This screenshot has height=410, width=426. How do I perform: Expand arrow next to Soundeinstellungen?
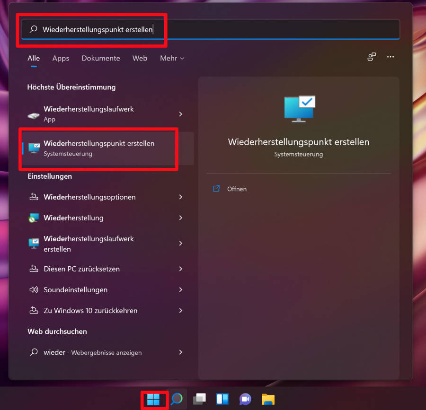[181, 290]
